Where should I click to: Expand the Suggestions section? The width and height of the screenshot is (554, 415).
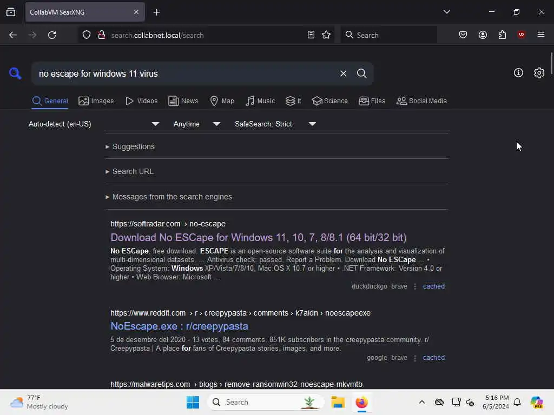[x=130, y=146]
